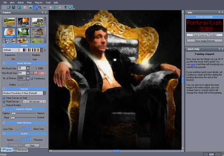This screenshot has height=156, width=224.
Task: Select the starry night style thumbnail
Action: click(x=9, y=41)
